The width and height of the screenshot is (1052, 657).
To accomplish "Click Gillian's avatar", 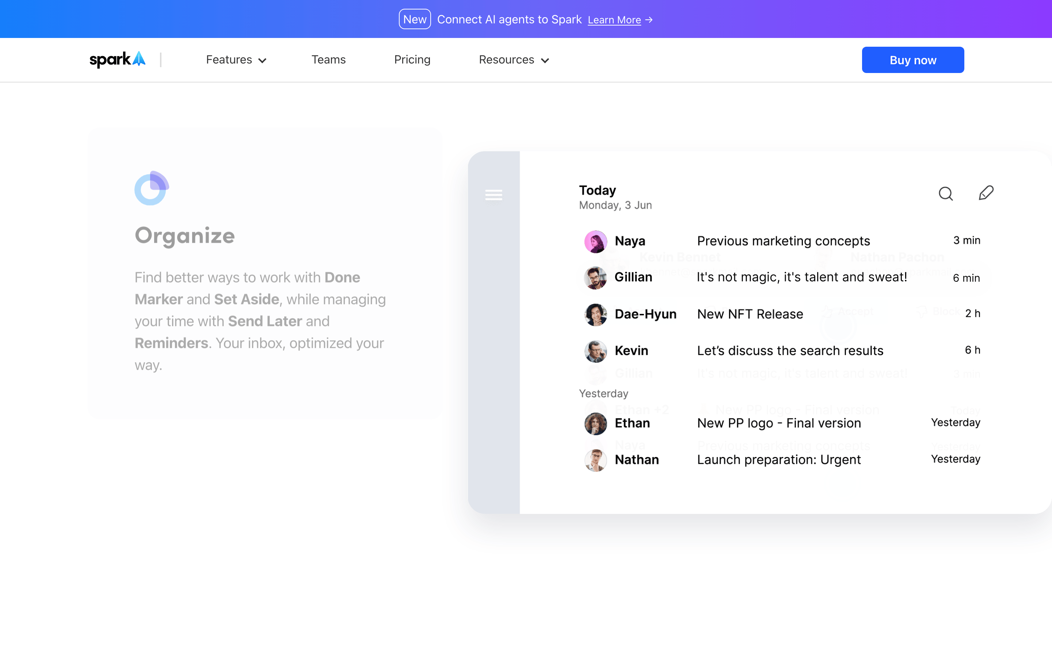I will click(595, 278).
